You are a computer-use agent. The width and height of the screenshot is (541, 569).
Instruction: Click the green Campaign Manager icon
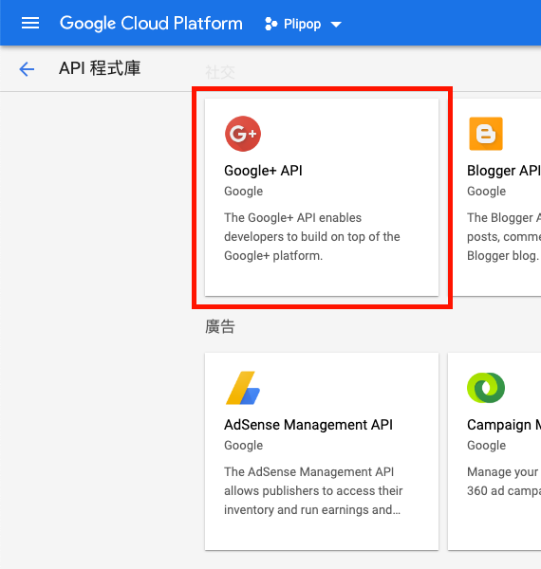pos(486,388)
